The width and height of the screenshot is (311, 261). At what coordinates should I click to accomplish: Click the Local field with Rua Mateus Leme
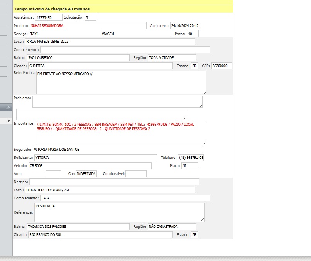110,42
